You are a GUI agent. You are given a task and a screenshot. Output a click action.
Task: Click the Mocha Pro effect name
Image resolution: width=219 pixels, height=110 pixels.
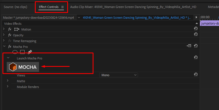[x=20, y=47]
